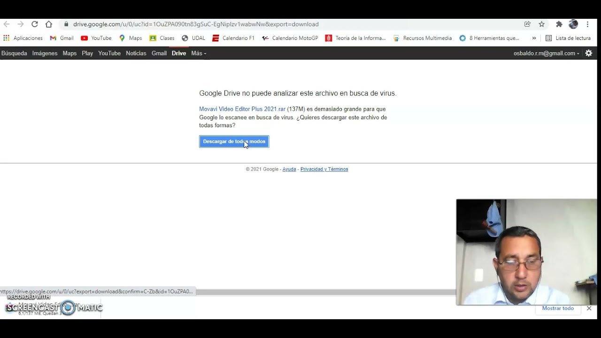Screen dimensions: 601x338
Task: Open the Gmail bookmark
Action: pos(62,38)
